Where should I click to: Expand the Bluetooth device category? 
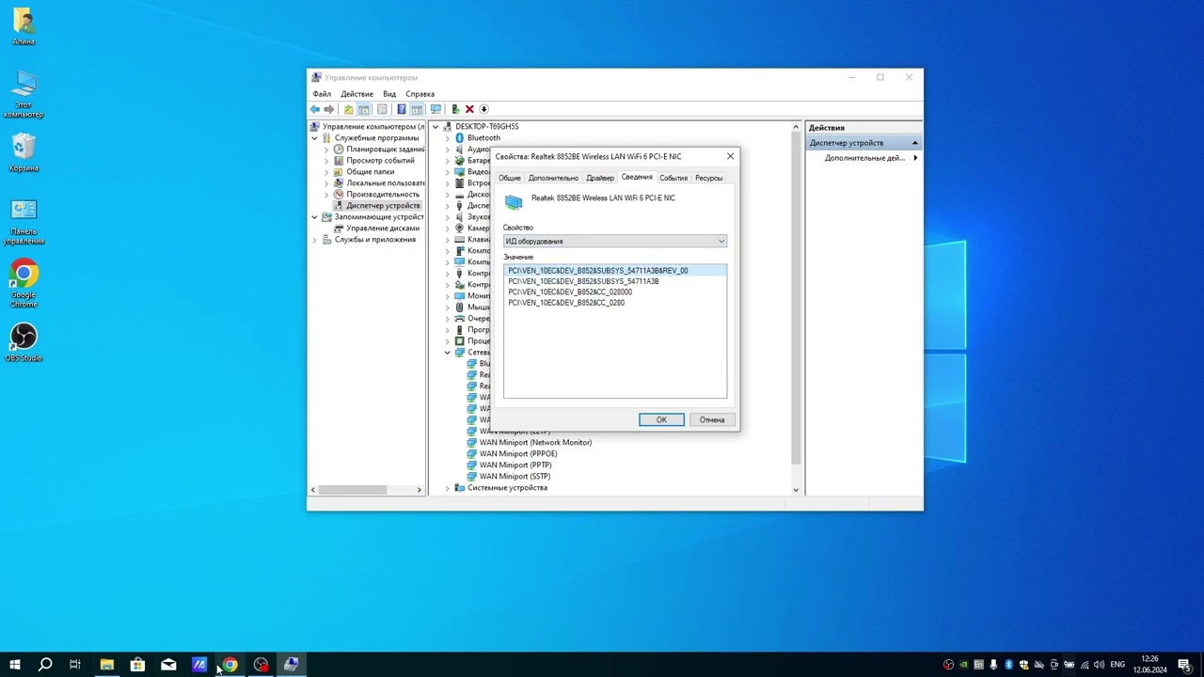448,138
